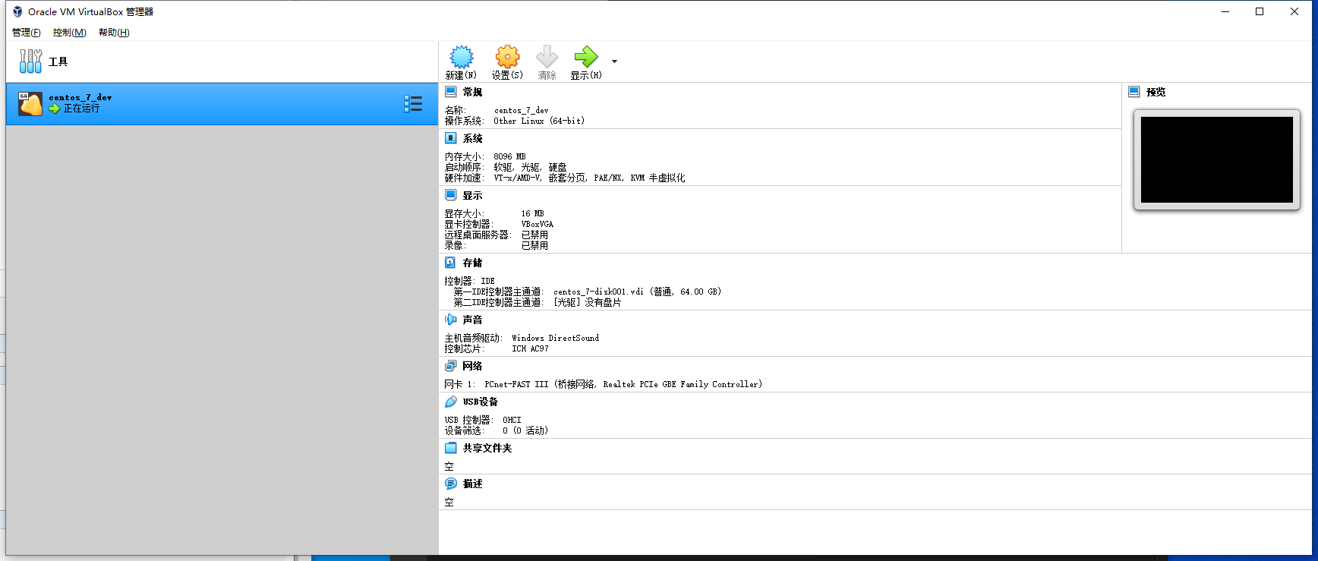Viewport: 1318px width, 561px height.
Task: Open the 共享文件夹 section heading link
Action: click(x=487, y=448)
